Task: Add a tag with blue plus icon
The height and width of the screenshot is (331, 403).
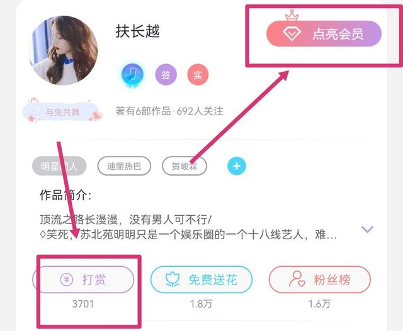Action: point(237,166)
